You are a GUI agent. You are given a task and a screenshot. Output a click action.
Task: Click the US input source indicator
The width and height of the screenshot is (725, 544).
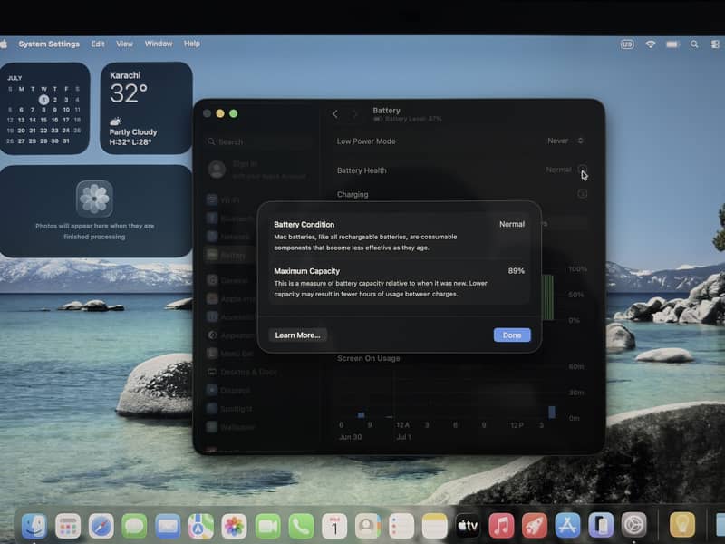click(x=627, y=44)
